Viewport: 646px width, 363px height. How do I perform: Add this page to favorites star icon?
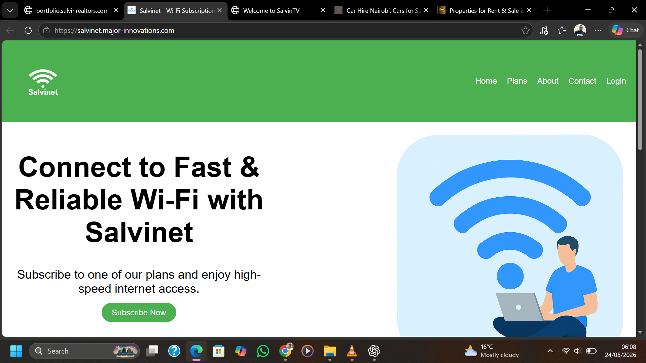click(525, 31)
